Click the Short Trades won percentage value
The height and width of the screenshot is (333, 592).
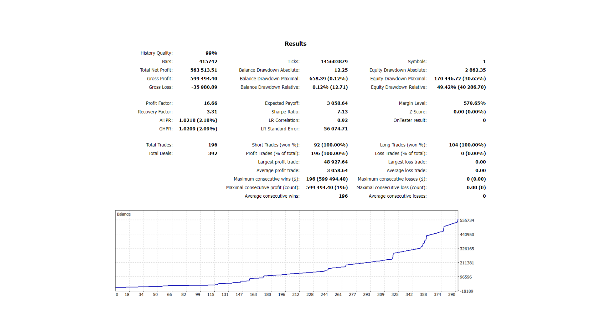click(x=331, y=145)
